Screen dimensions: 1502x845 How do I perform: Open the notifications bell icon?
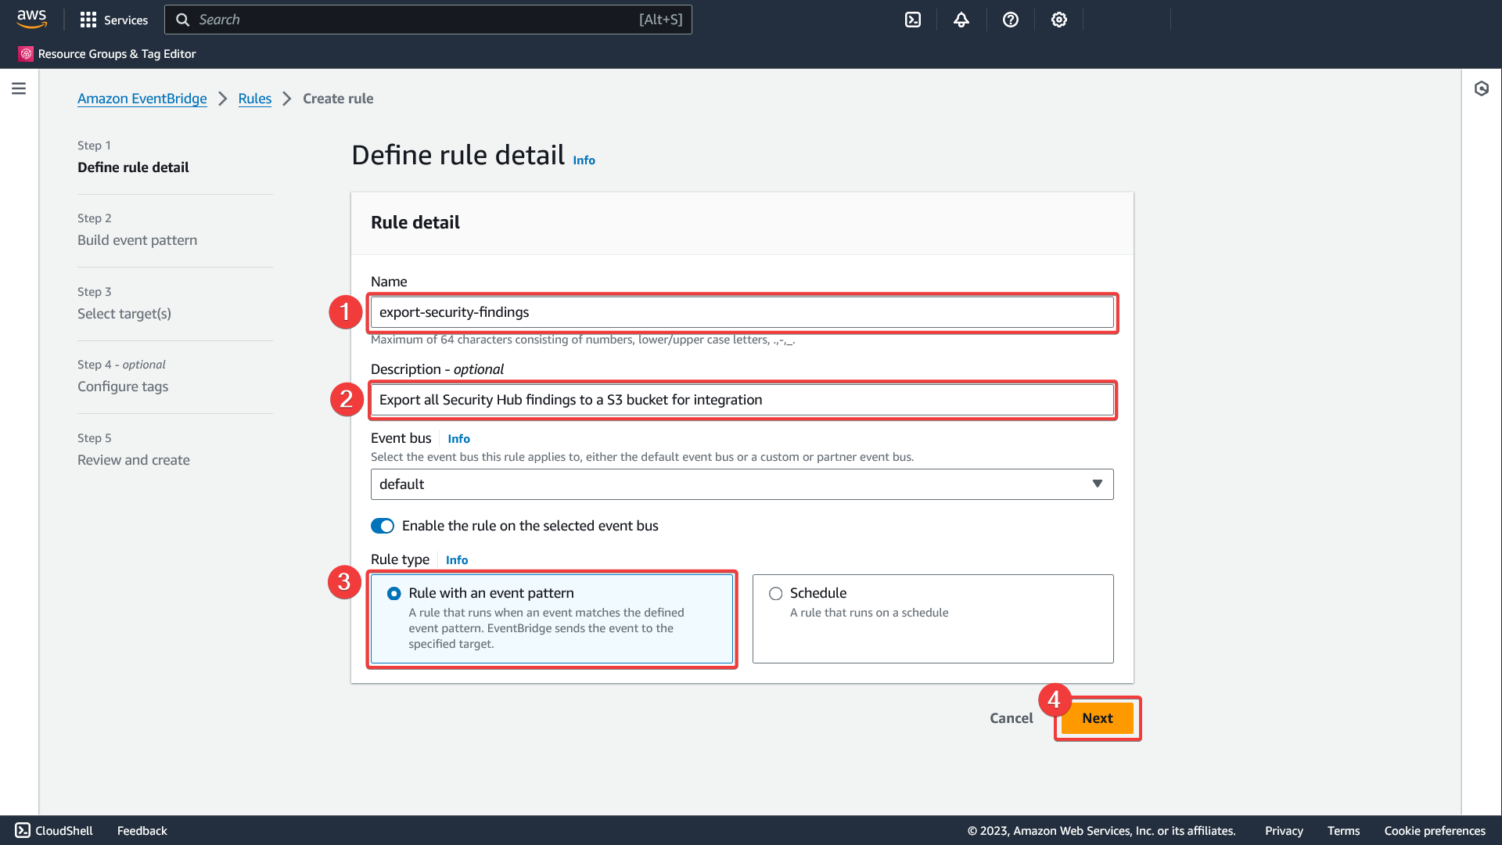click(961, 20)
